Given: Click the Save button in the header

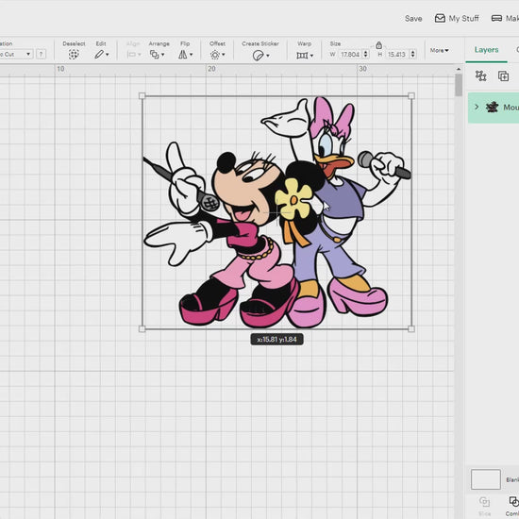Looking at the screenshot, I should click(x=413, y=19).
